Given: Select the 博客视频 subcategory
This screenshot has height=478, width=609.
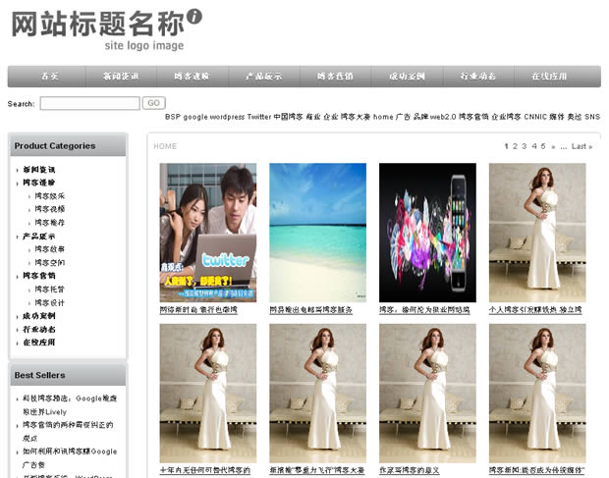Looking at the screenshot, I should tap(50, 209).
